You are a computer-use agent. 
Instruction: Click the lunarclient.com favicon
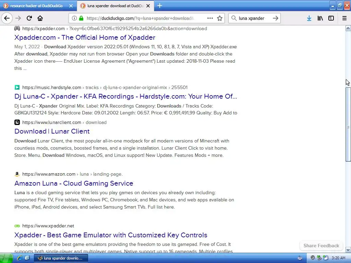[17, 122]
